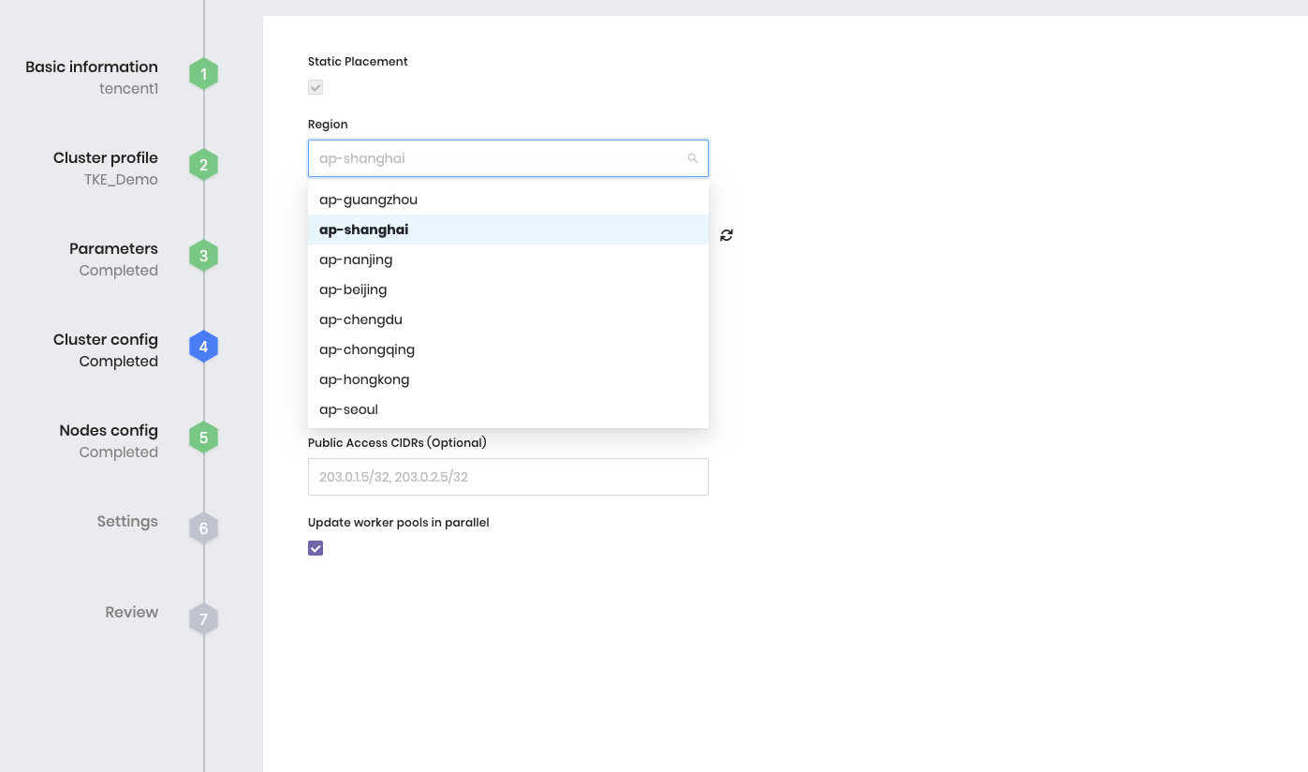Click the Region search input box
The width and height of the screenshot is (1308, 772).
pyautogui.click(x=496, y=158)
